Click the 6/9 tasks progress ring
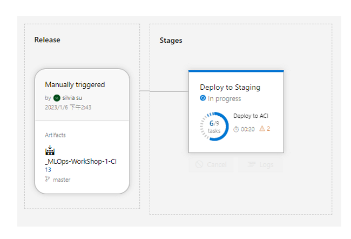Screen dimensions: 351x239 coord(214,127)
